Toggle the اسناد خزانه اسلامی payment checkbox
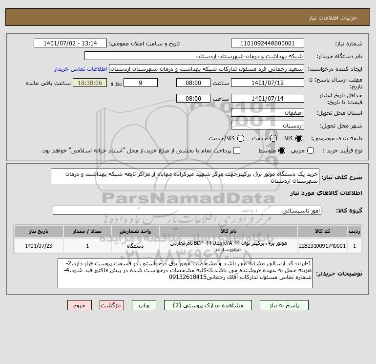This screenshot has height=364, width=376. pyautogui.click(x=237, y=150)
